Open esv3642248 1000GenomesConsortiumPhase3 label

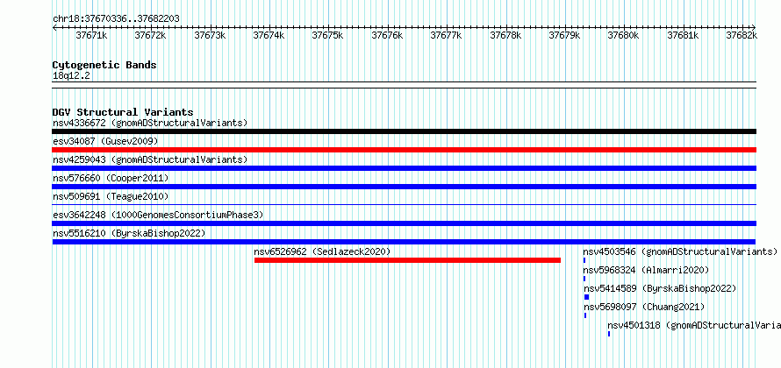[158, 215]
